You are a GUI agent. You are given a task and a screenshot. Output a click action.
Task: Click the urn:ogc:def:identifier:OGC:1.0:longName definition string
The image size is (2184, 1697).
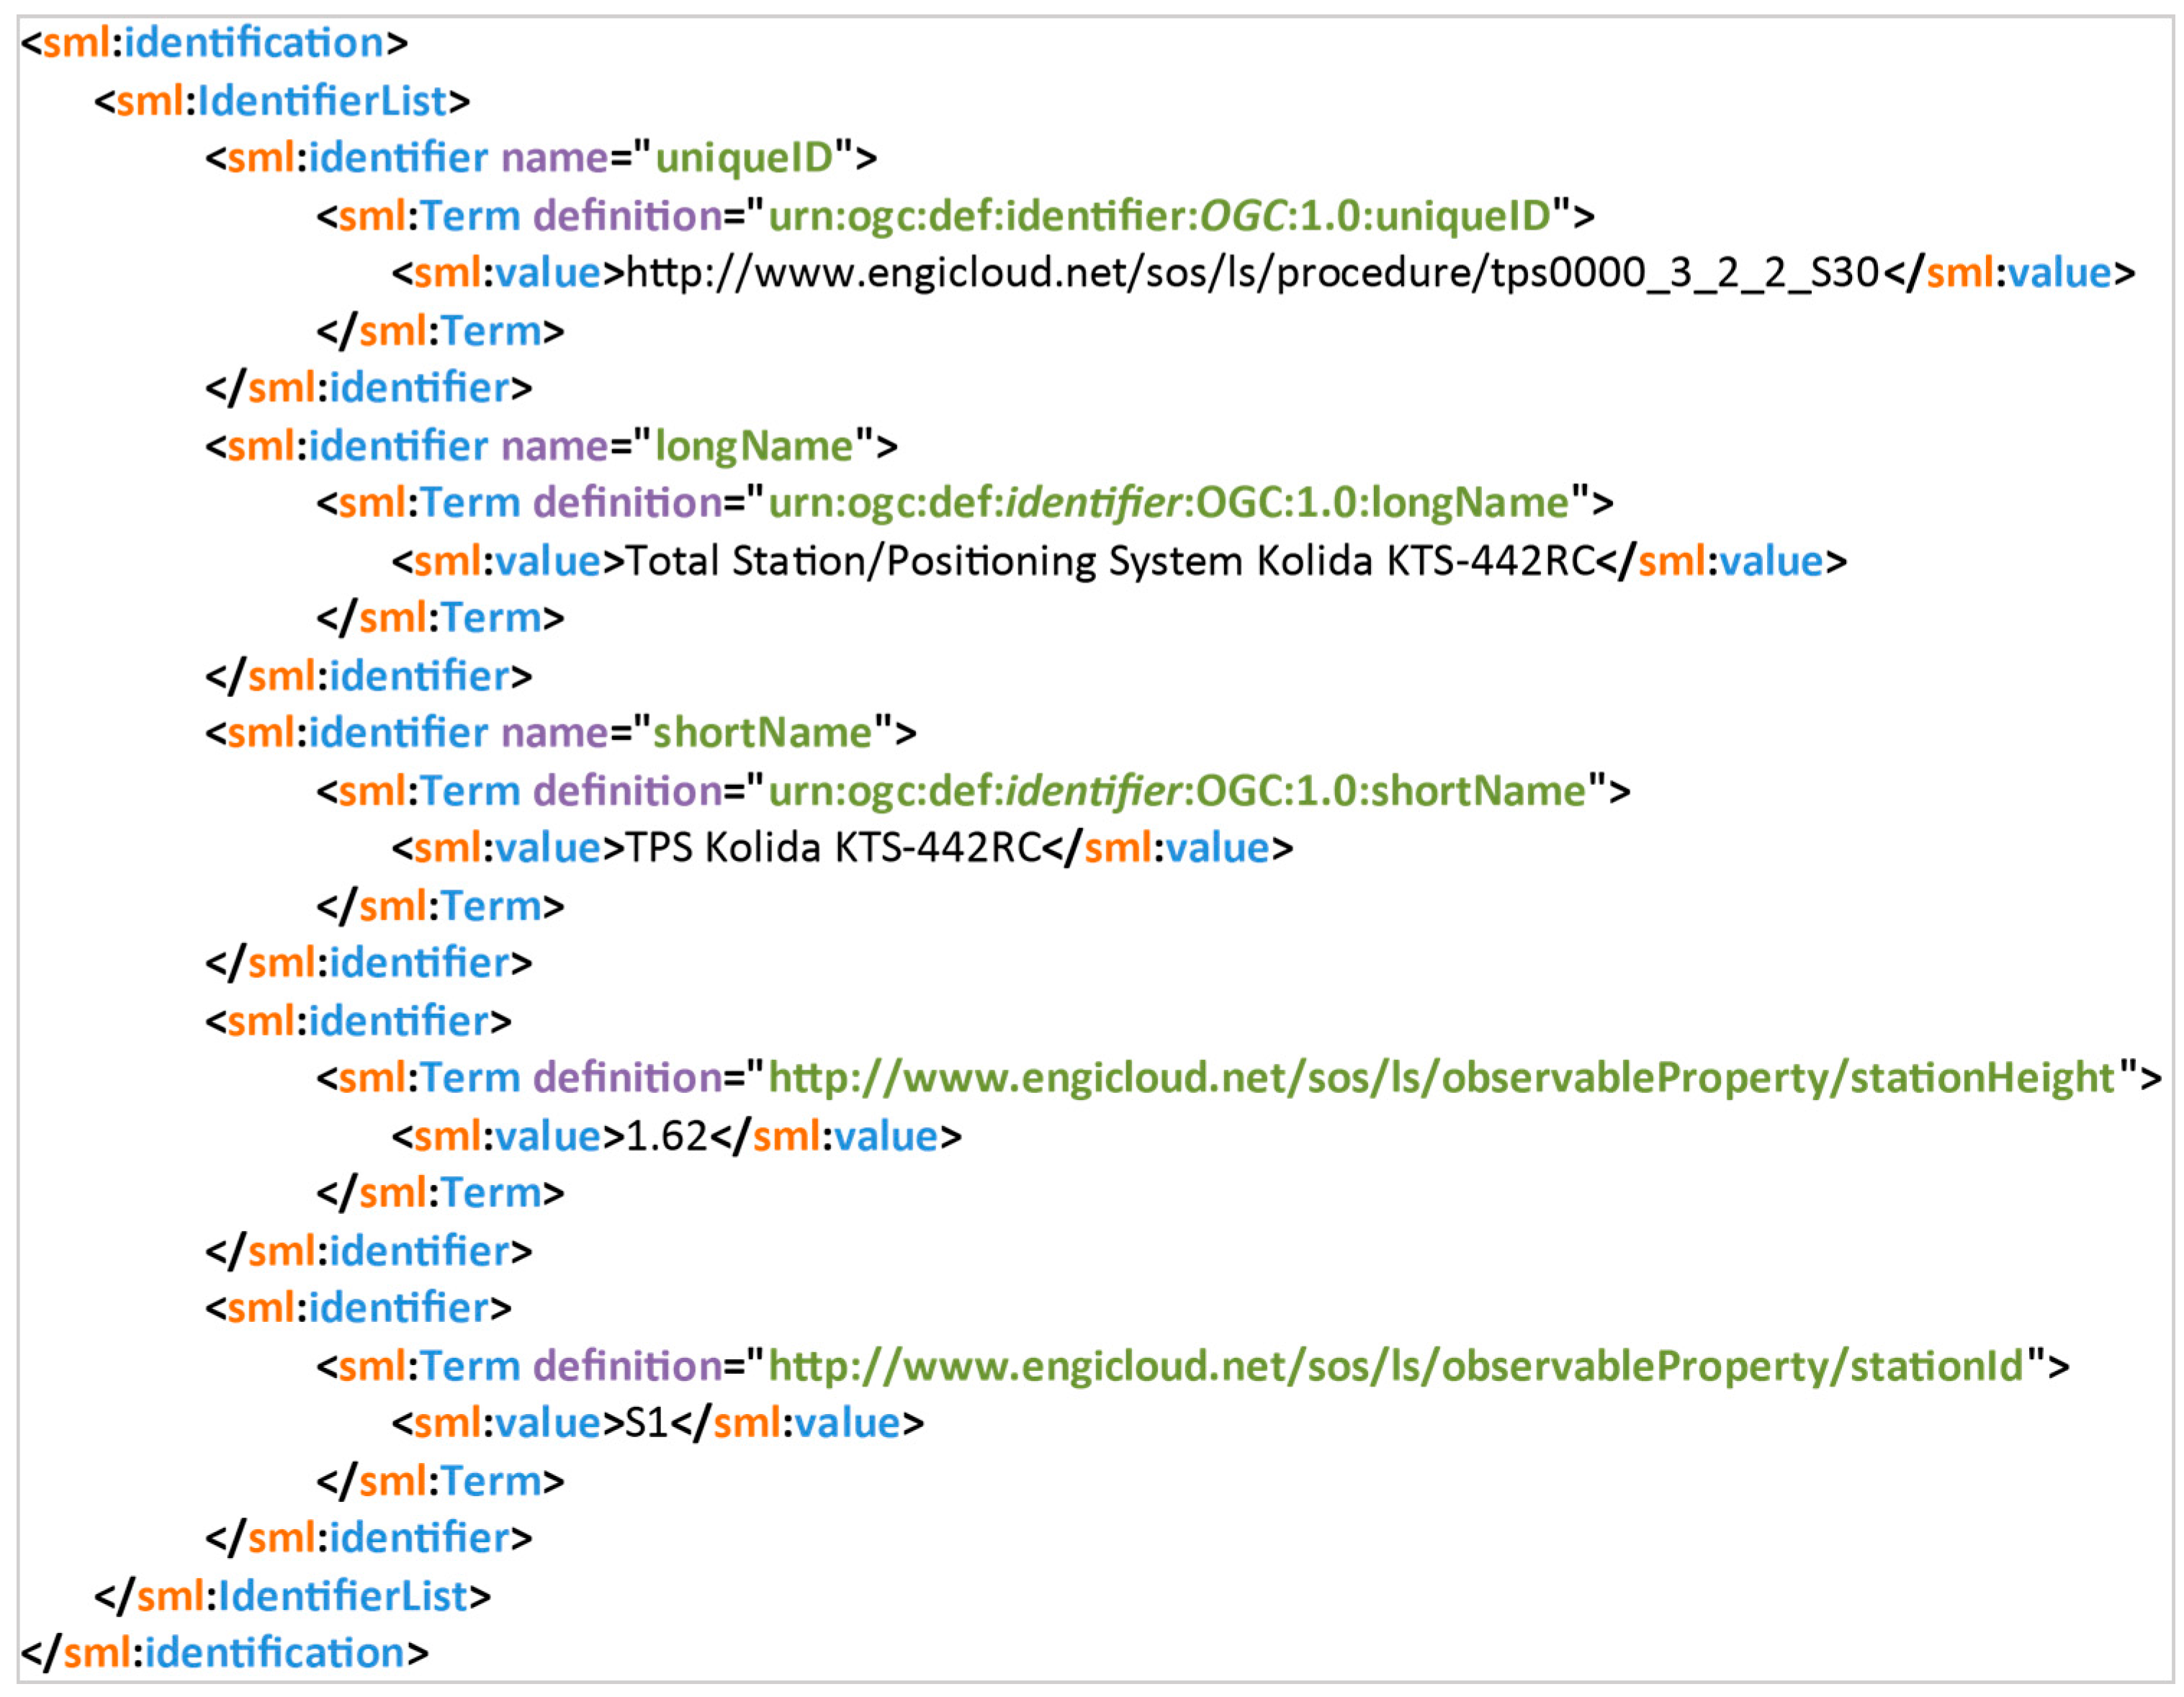point(1168,503)
